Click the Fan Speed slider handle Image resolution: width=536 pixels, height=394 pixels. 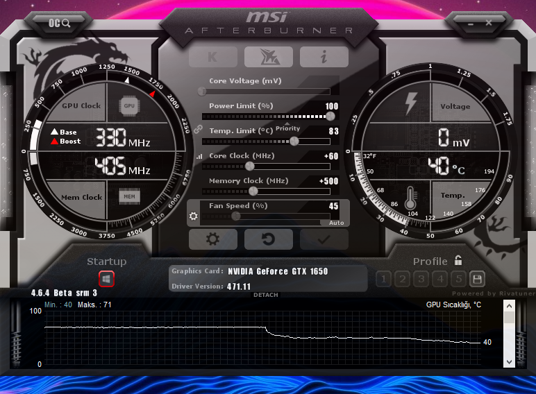click(236, 216)
